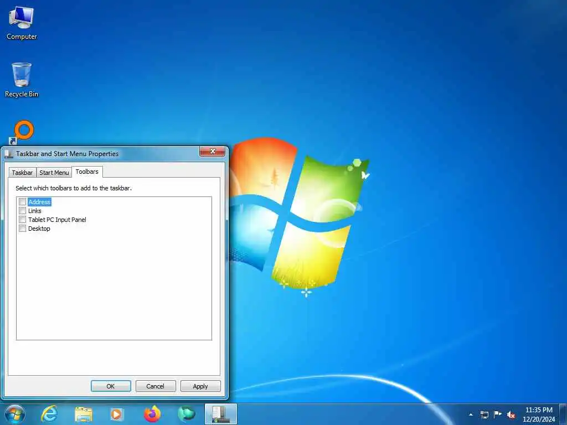Enable the Address toolbar checkbox
Image resolution: width=567 pixels, height=425 pixels.
(22, 202)
